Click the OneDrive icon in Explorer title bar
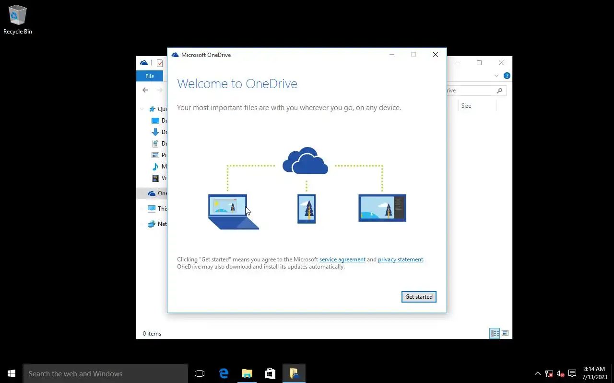614x383 pixels. 144,63
